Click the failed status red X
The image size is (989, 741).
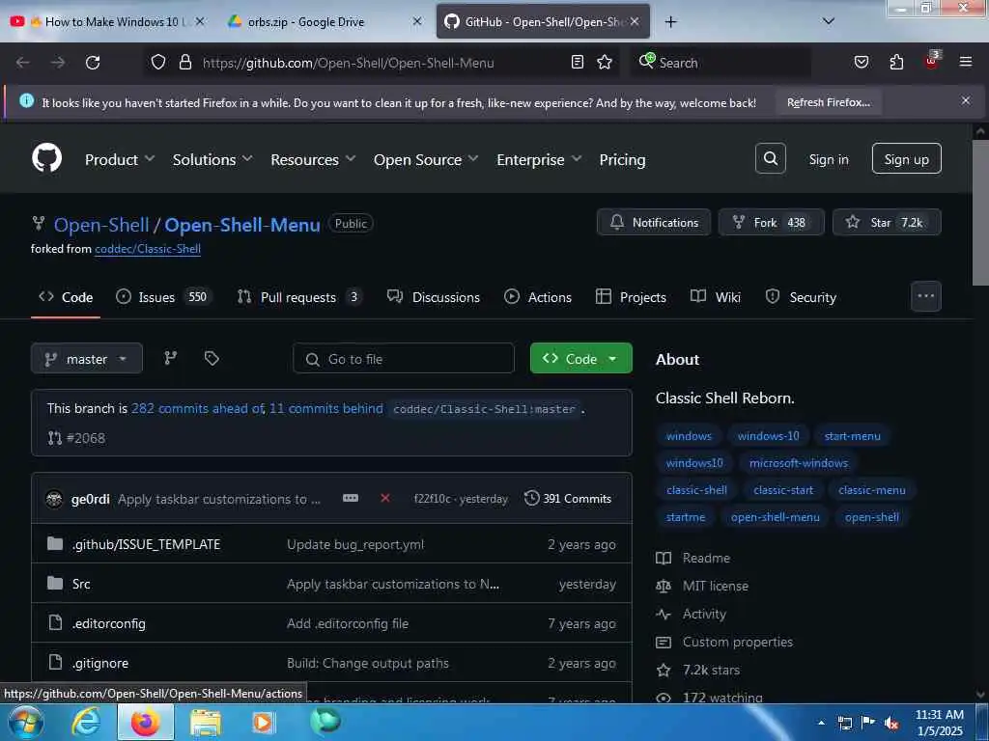(x=384, y=499)
